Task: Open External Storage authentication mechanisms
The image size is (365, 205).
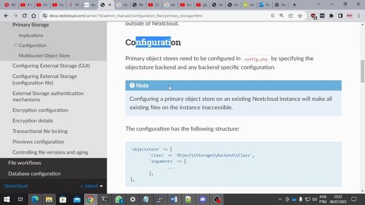Action: [48, 96]
